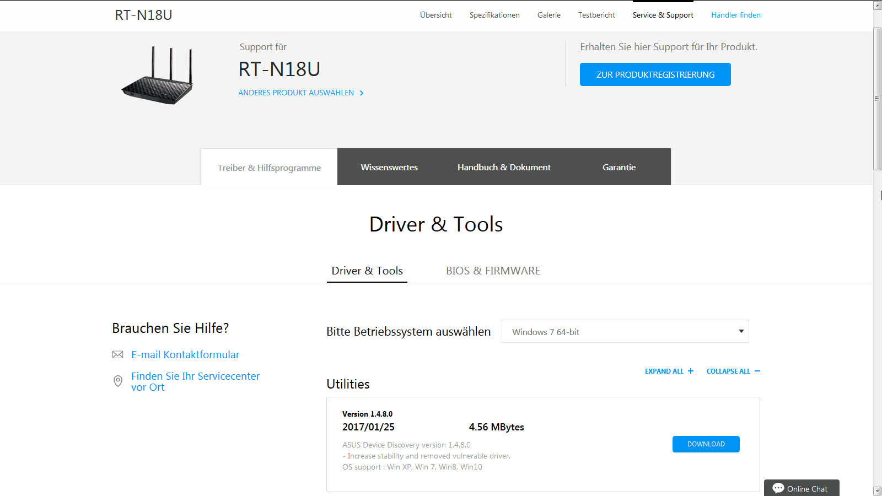Click the map pin icon beside Servicecenter link
This screenshot has height=496, width=882.
[x=117, y=381]
